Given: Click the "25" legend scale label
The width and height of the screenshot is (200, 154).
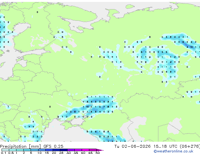Looking at the screenshot, I should tap(61, 153).
